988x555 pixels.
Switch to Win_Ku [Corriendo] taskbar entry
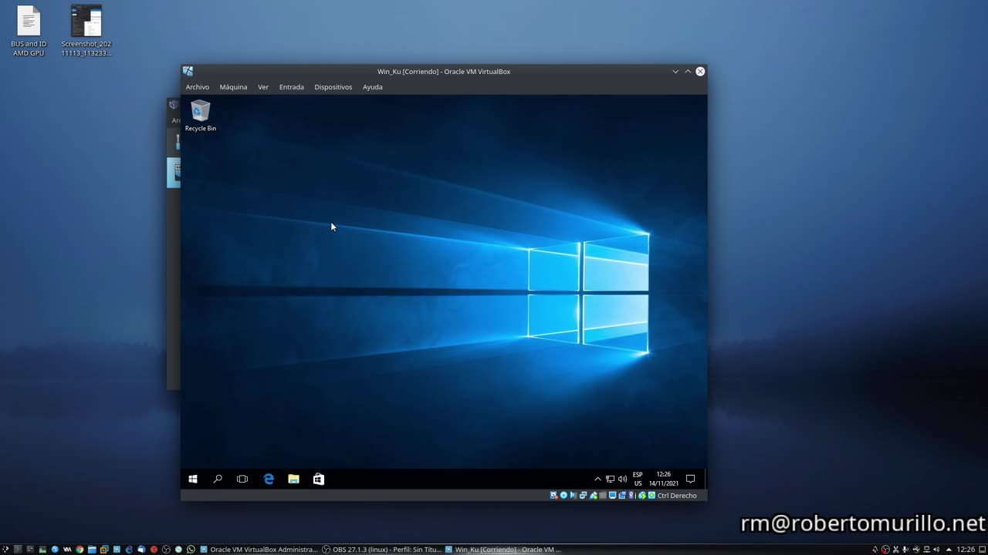(503, 550)
